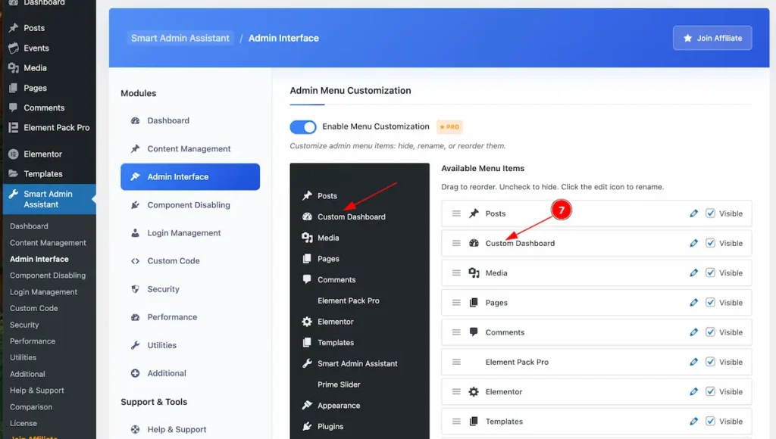Click the gear icon in Elementor list row
776x439 pixels.
474,391
